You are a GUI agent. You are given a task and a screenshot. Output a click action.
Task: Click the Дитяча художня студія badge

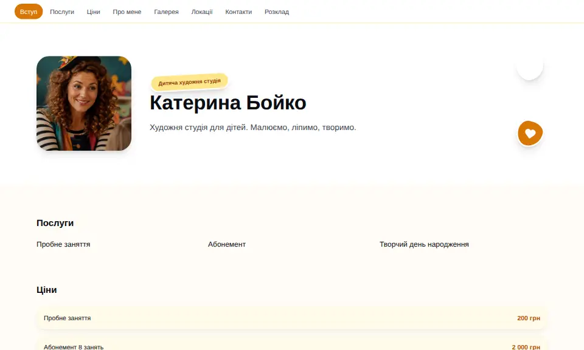190,82
